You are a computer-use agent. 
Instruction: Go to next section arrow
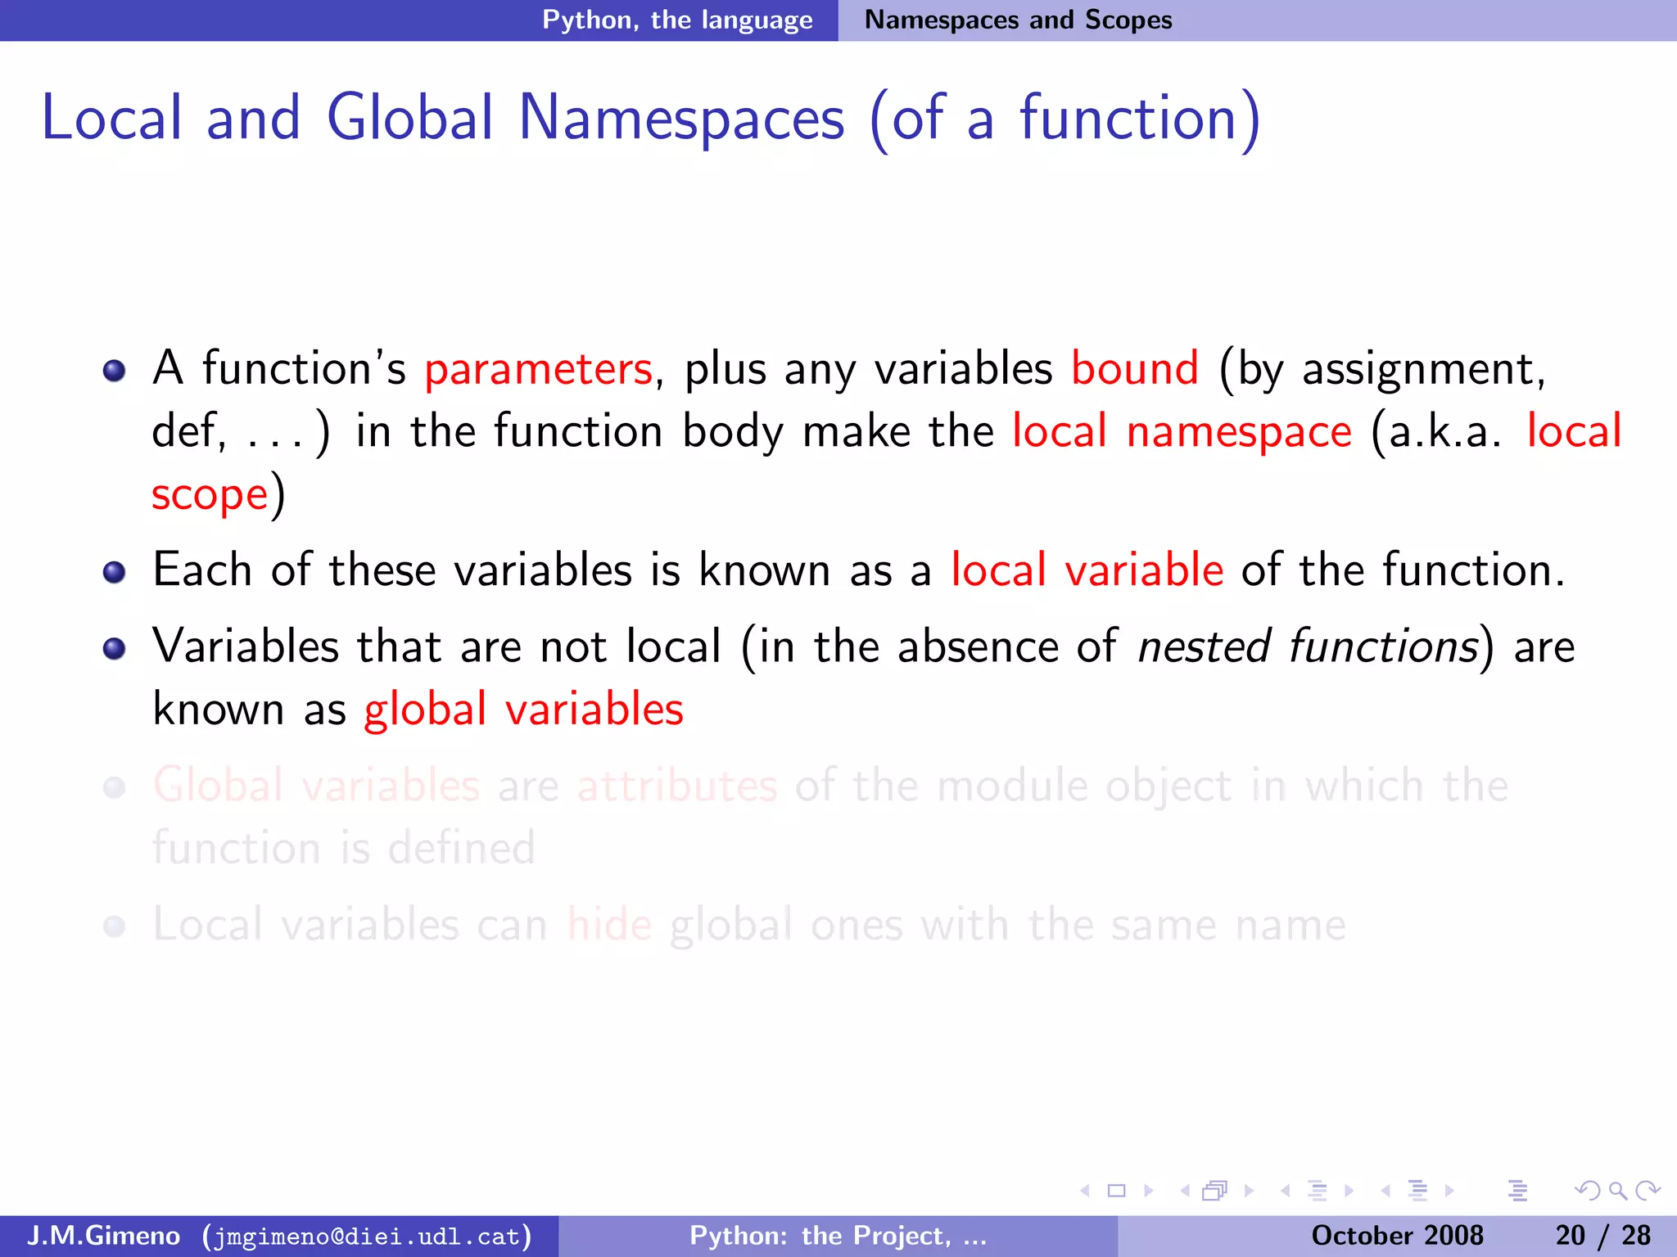(1449, 1191)
